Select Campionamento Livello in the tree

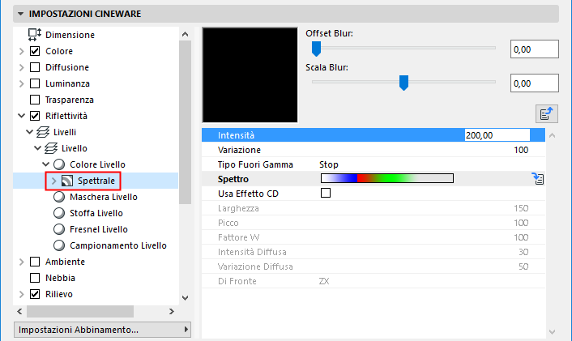click(118, 245)
